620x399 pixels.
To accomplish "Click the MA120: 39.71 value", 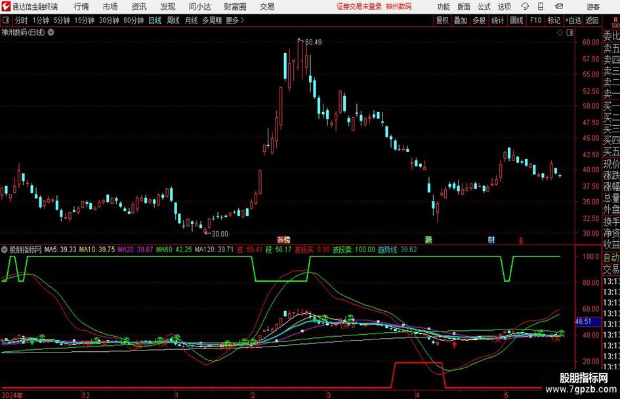I will [x=214, y=250].
